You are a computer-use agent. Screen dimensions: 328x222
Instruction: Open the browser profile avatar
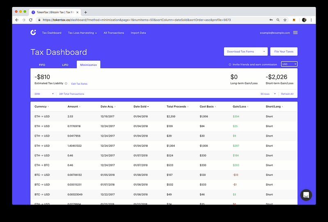pyautogui.click(x=304, y=20)
